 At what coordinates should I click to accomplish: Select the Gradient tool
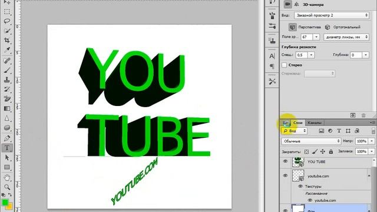click(7, 108)
